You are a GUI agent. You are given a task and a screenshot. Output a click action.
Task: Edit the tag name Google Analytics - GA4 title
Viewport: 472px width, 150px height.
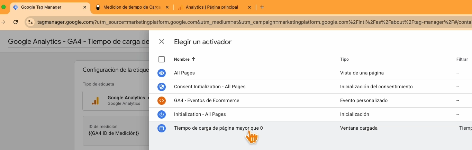tap(79, 42)
